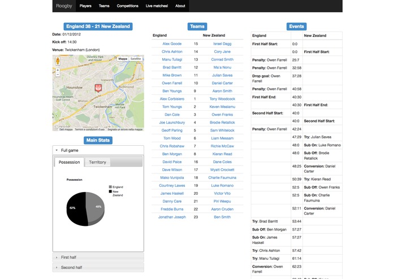
Task: Open Kieran Read player link in Teams
Action: coord(222,154)
